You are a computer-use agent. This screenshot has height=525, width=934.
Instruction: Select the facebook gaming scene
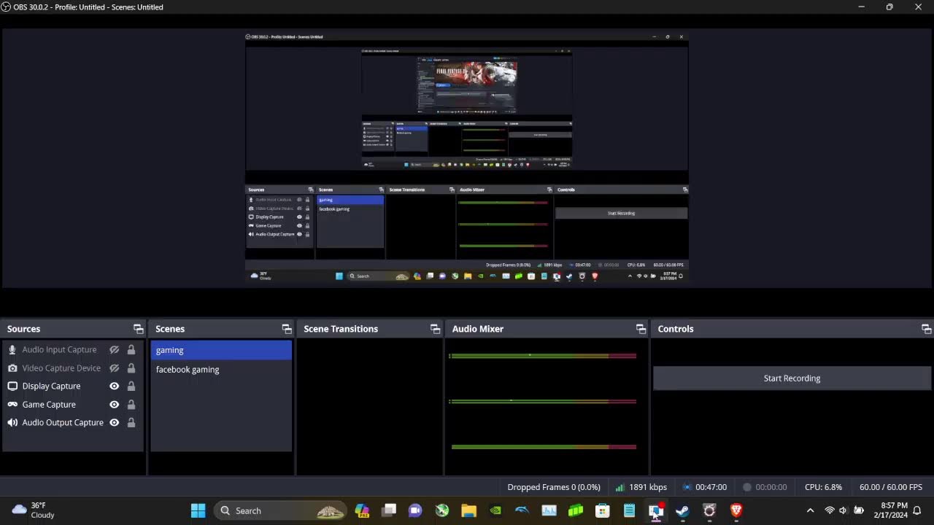[221, 370]
